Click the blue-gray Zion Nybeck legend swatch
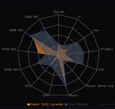 66,104
